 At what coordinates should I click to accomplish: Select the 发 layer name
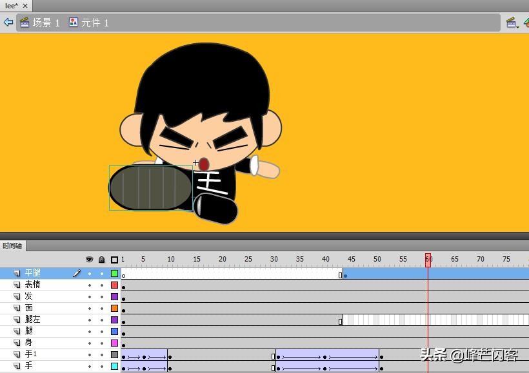tap(29, 296)
